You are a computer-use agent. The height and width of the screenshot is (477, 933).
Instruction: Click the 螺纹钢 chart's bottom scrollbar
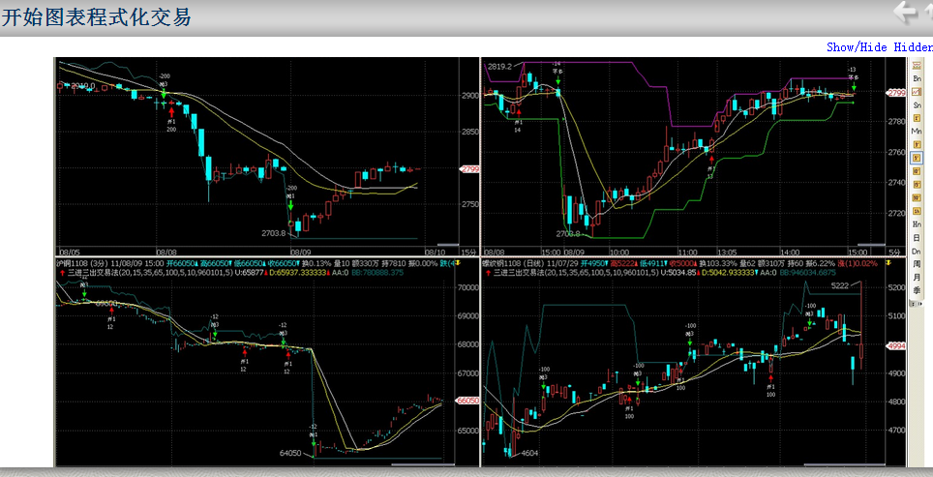(x=845, y=463)
